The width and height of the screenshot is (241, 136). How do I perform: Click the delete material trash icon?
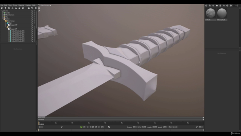point(220,6)
